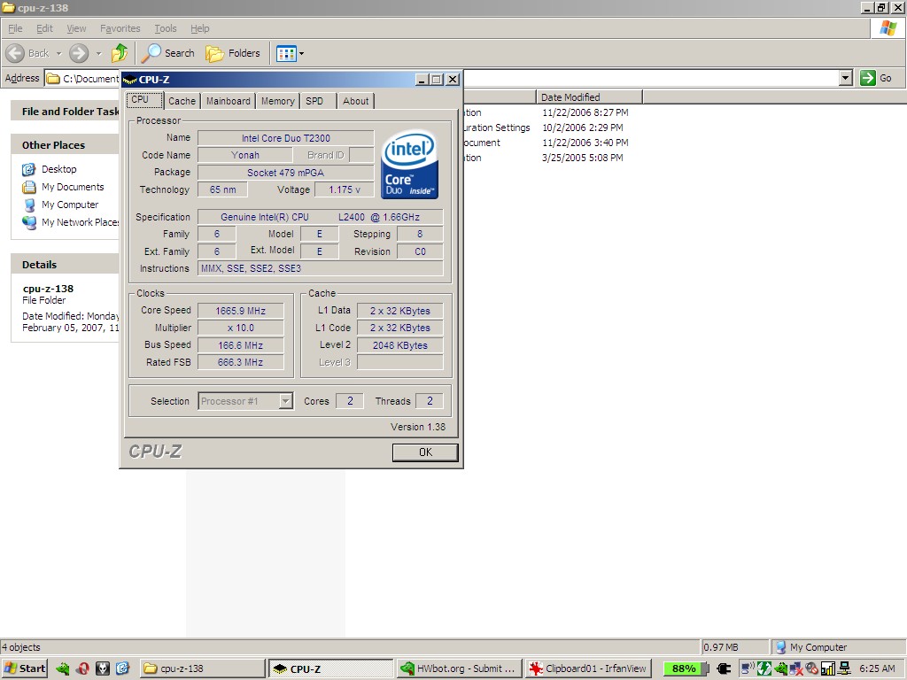907x680 pixels.
Task: Open My Network Places link
Action: pyautogui.click(x=80, y=222)
